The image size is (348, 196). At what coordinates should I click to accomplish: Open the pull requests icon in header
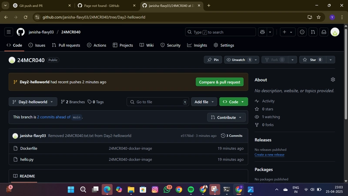click(x=313, y=32)
